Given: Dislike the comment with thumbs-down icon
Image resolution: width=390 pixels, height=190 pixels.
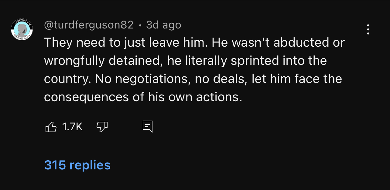Looking at the screenshot, I should (x=102, y=127).
